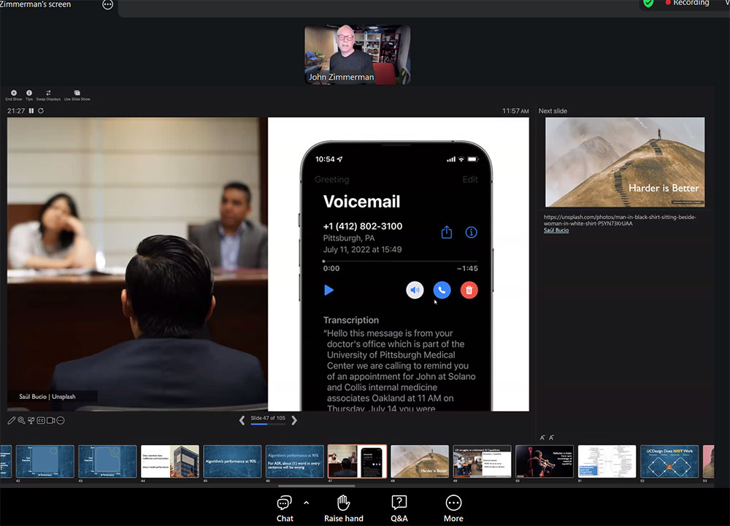The height and width of the screenshot is (526, 730).
Task: Select the Use Slide Show icon
Action: (x=77, y=95)
